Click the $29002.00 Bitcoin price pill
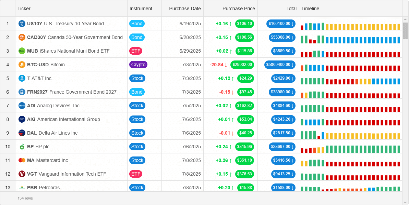409x205 pixels. click(x=243, y=65)
